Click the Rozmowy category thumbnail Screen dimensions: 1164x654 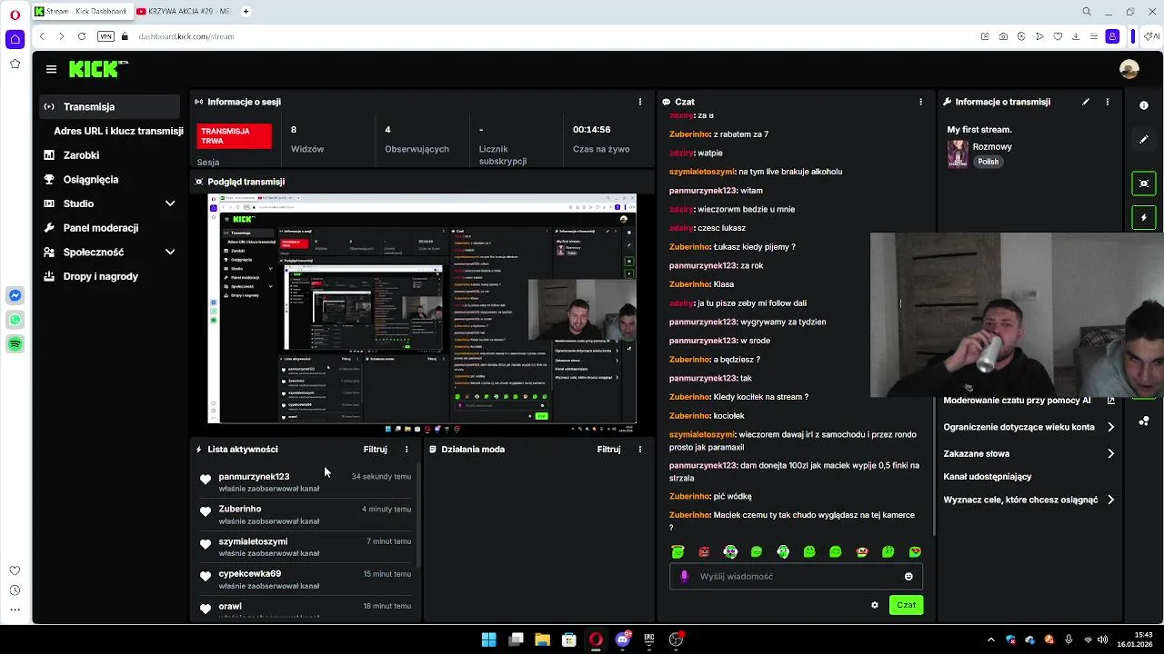[x=958, y=154]
